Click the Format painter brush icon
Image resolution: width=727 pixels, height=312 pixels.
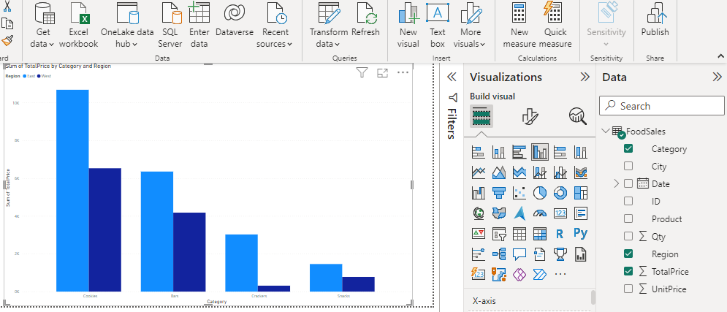click(7, 41)
